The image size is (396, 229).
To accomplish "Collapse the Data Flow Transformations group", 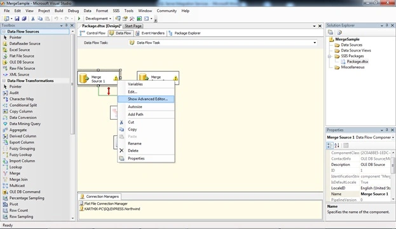I will pyautogui.click(x=4, y=81).
